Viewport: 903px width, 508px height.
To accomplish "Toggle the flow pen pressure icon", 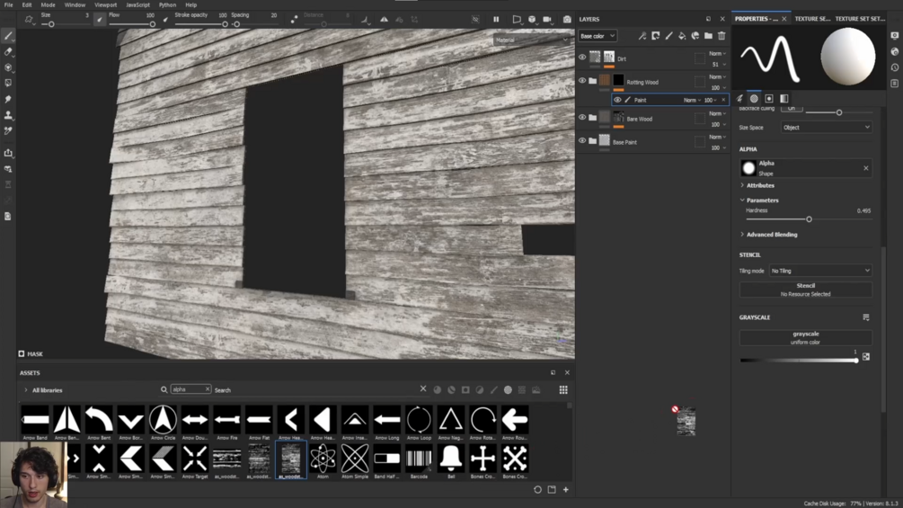I will point(165,20).
